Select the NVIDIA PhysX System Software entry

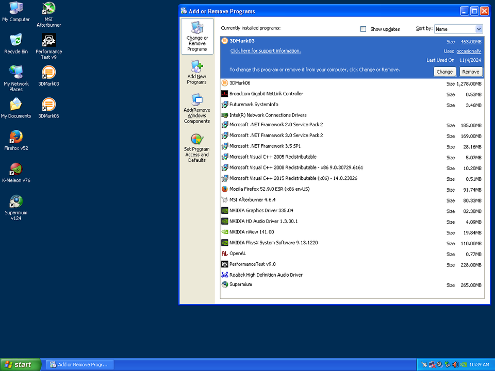coord(273,243)
